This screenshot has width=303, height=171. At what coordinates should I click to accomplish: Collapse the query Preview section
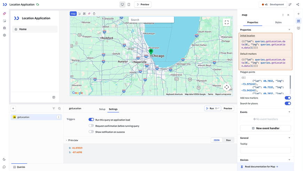pos(67,140)
